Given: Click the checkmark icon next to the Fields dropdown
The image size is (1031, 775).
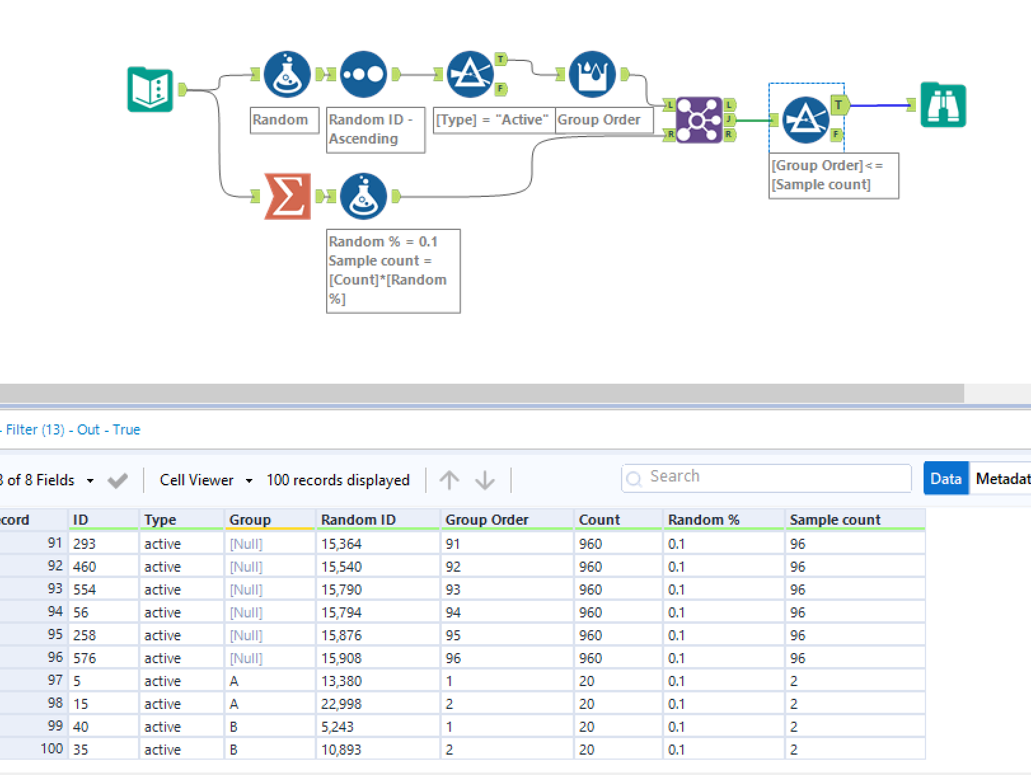Looking at the screenshot, I should 118,480.
